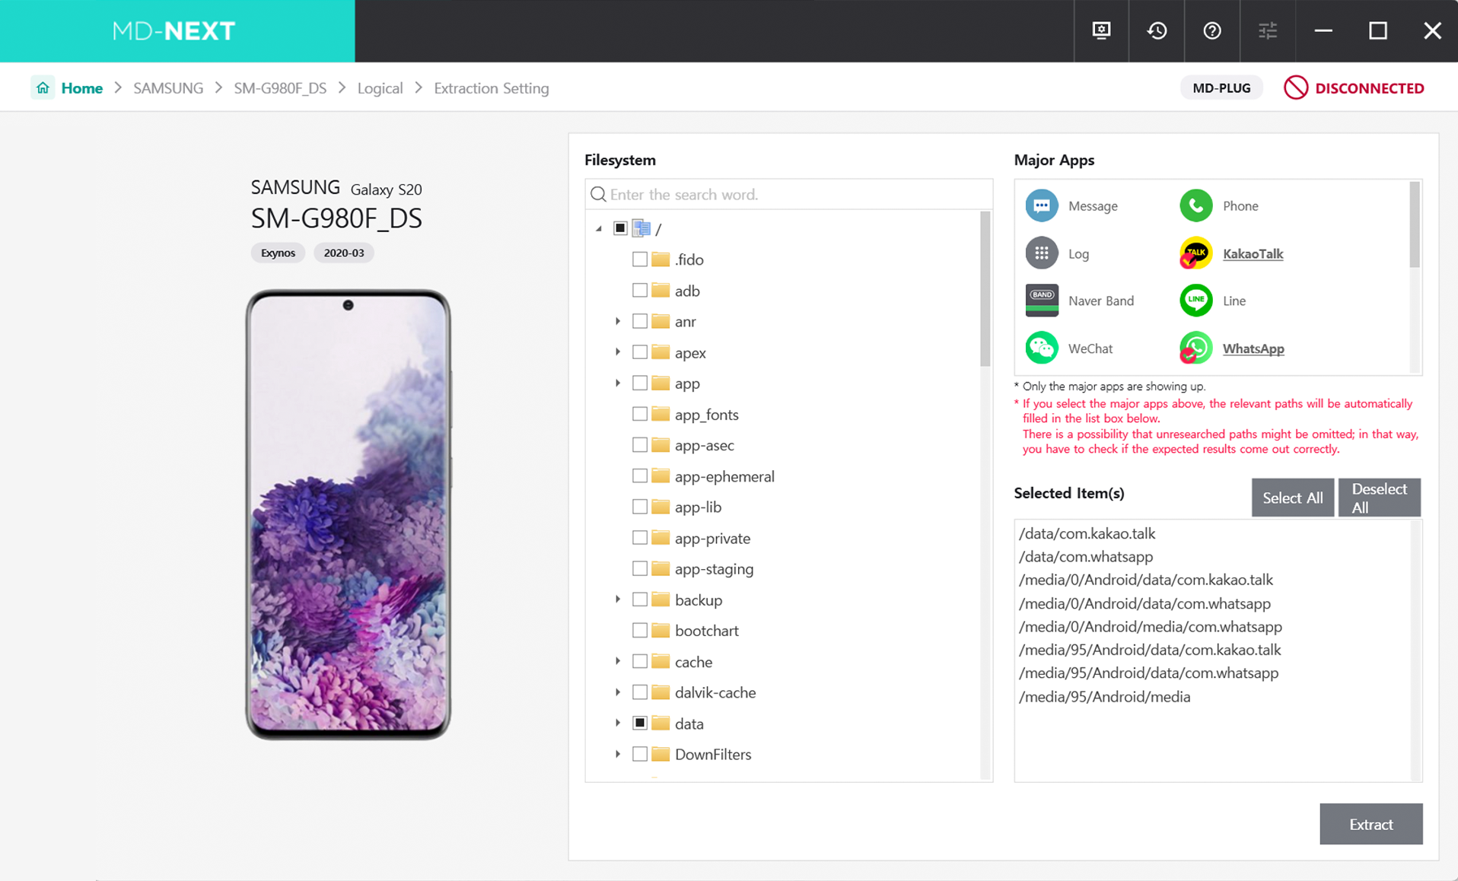
Task: Click the bootchart folder icon
Action: pos(661,631)
